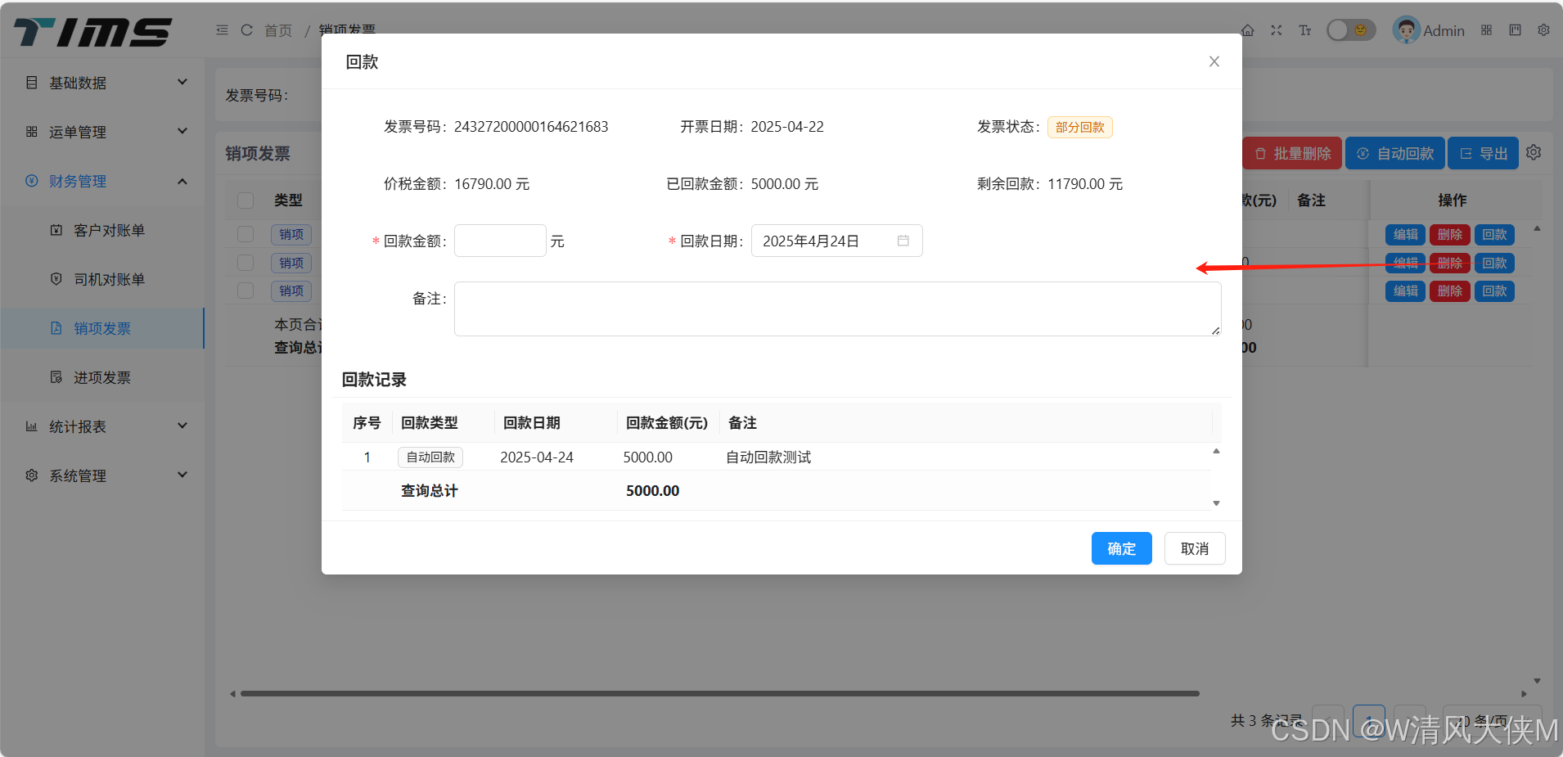Screen dimensions: 1563x757
Task: Open 客户对账单 menu item
Action: pyautogui.click(x=102, y=230)
